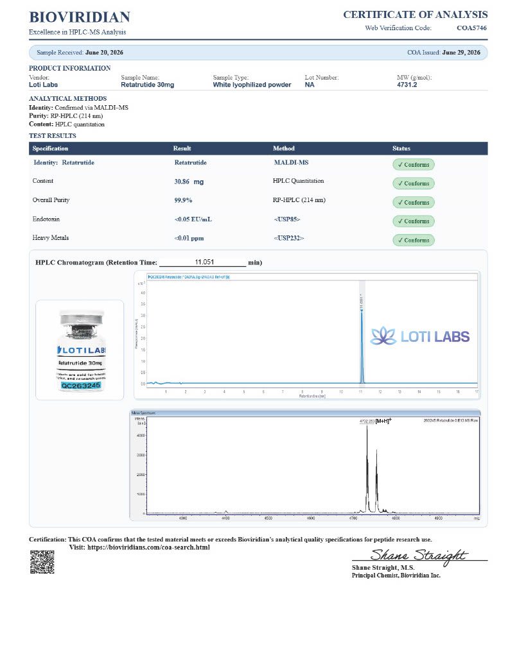Click the web verification code COA5746
Viewport: 508px width, 657px height.
point(471,28)
